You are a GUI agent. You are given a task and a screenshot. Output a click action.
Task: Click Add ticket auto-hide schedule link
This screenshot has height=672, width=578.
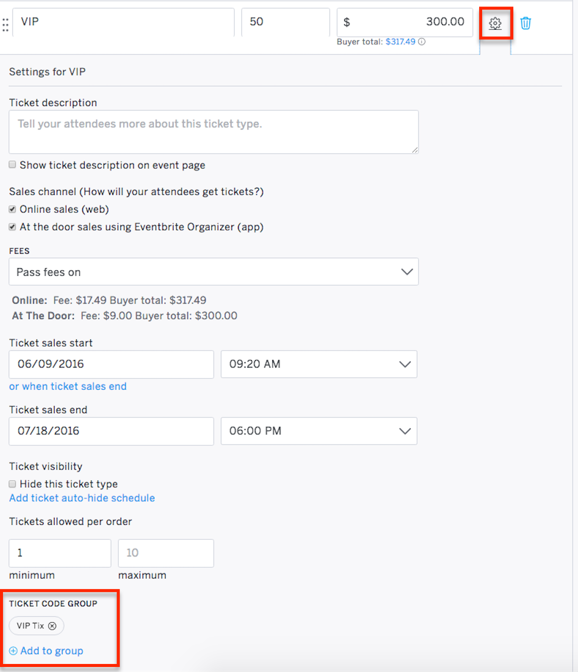pyautogui.click(x=82, y=498)
